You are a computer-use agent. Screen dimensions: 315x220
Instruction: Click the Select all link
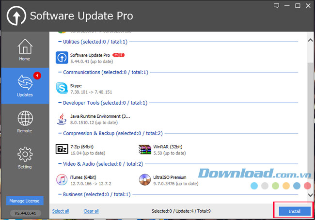61,211
